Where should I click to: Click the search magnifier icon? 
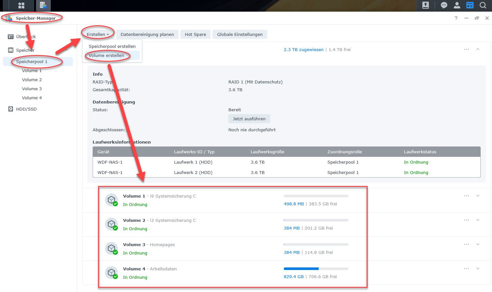pos(483,5)
